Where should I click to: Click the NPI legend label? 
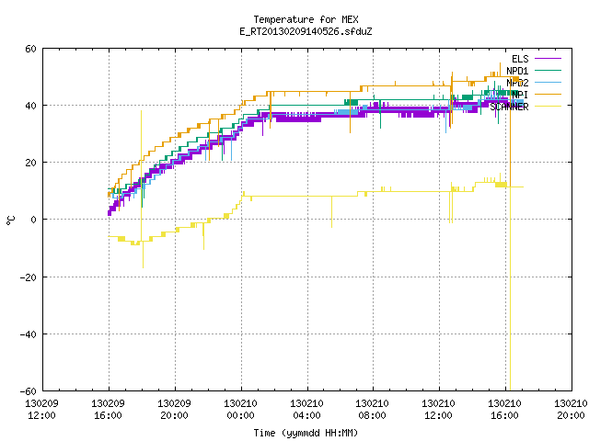[520, 95]
